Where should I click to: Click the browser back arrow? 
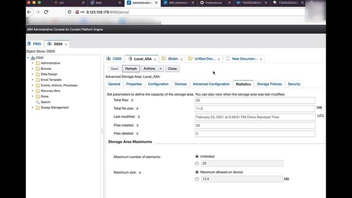pyautogui.click(x=29, y=12)
